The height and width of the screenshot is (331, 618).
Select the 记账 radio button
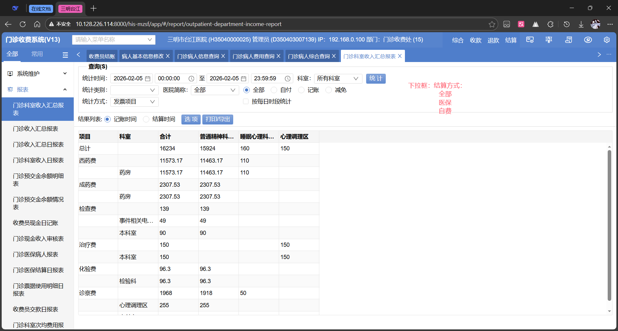301,90
